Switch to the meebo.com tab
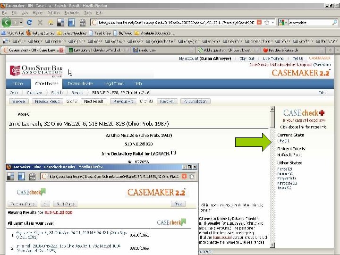The image size is (340, 255). pos(163,50)
